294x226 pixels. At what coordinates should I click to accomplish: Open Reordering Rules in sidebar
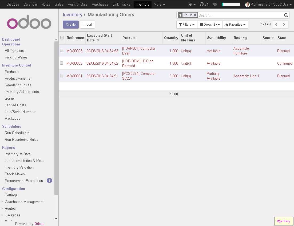coord(18,85)
